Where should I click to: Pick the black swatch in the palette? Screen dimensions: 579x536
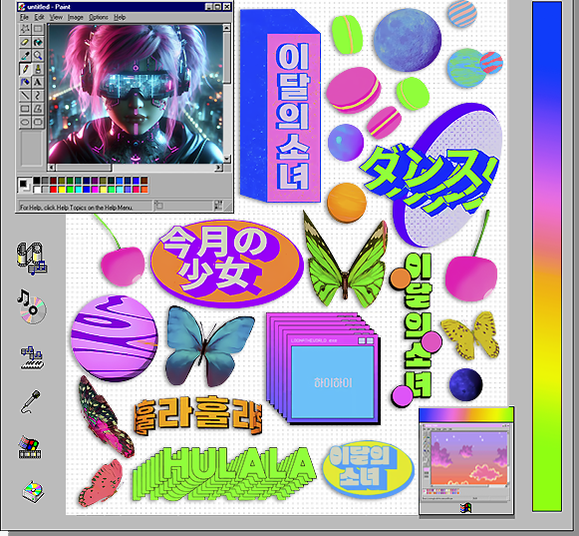coord(37,180)
